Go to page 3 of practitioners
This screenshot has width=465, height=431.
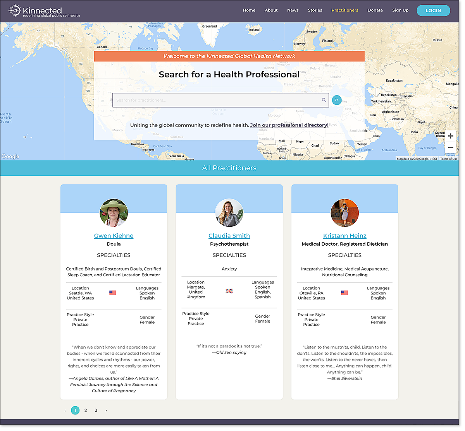tap(96, 410)
